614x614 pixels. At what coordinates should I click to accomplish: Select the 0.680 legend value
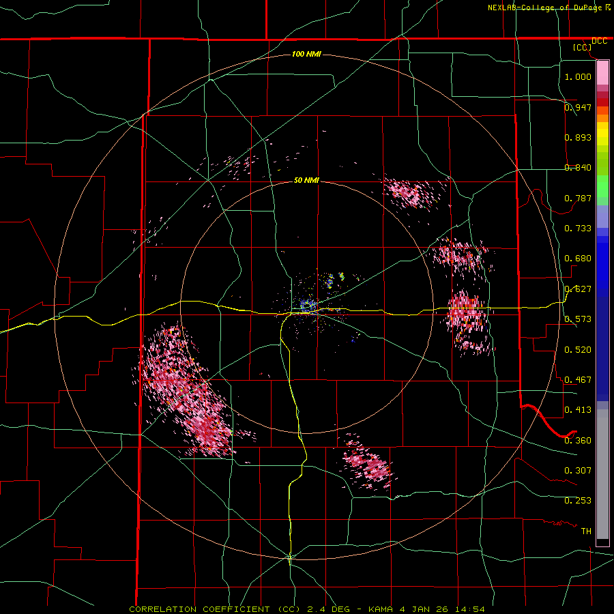click(x=578, y=258)
